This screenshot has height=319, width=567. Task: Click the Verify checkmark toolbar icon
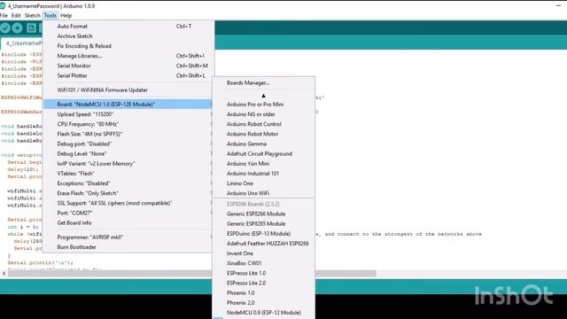5,27
